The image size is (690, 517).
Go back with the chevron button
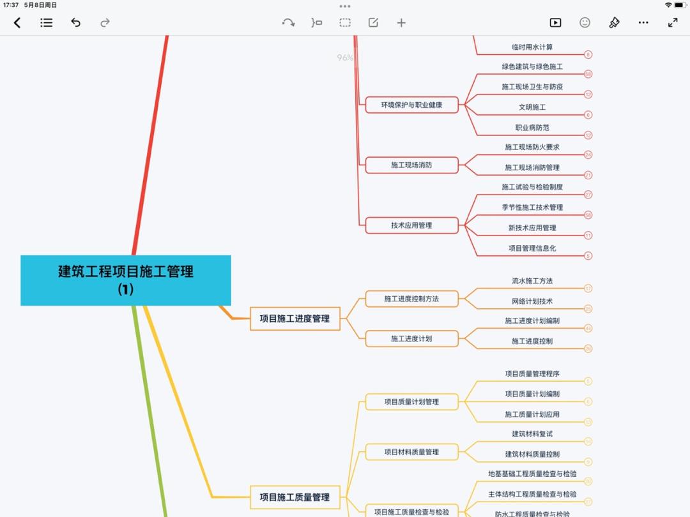17,22
